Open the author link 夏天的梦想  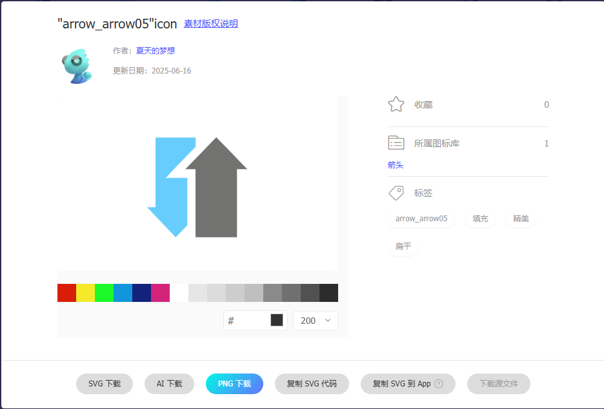point(154,50)
